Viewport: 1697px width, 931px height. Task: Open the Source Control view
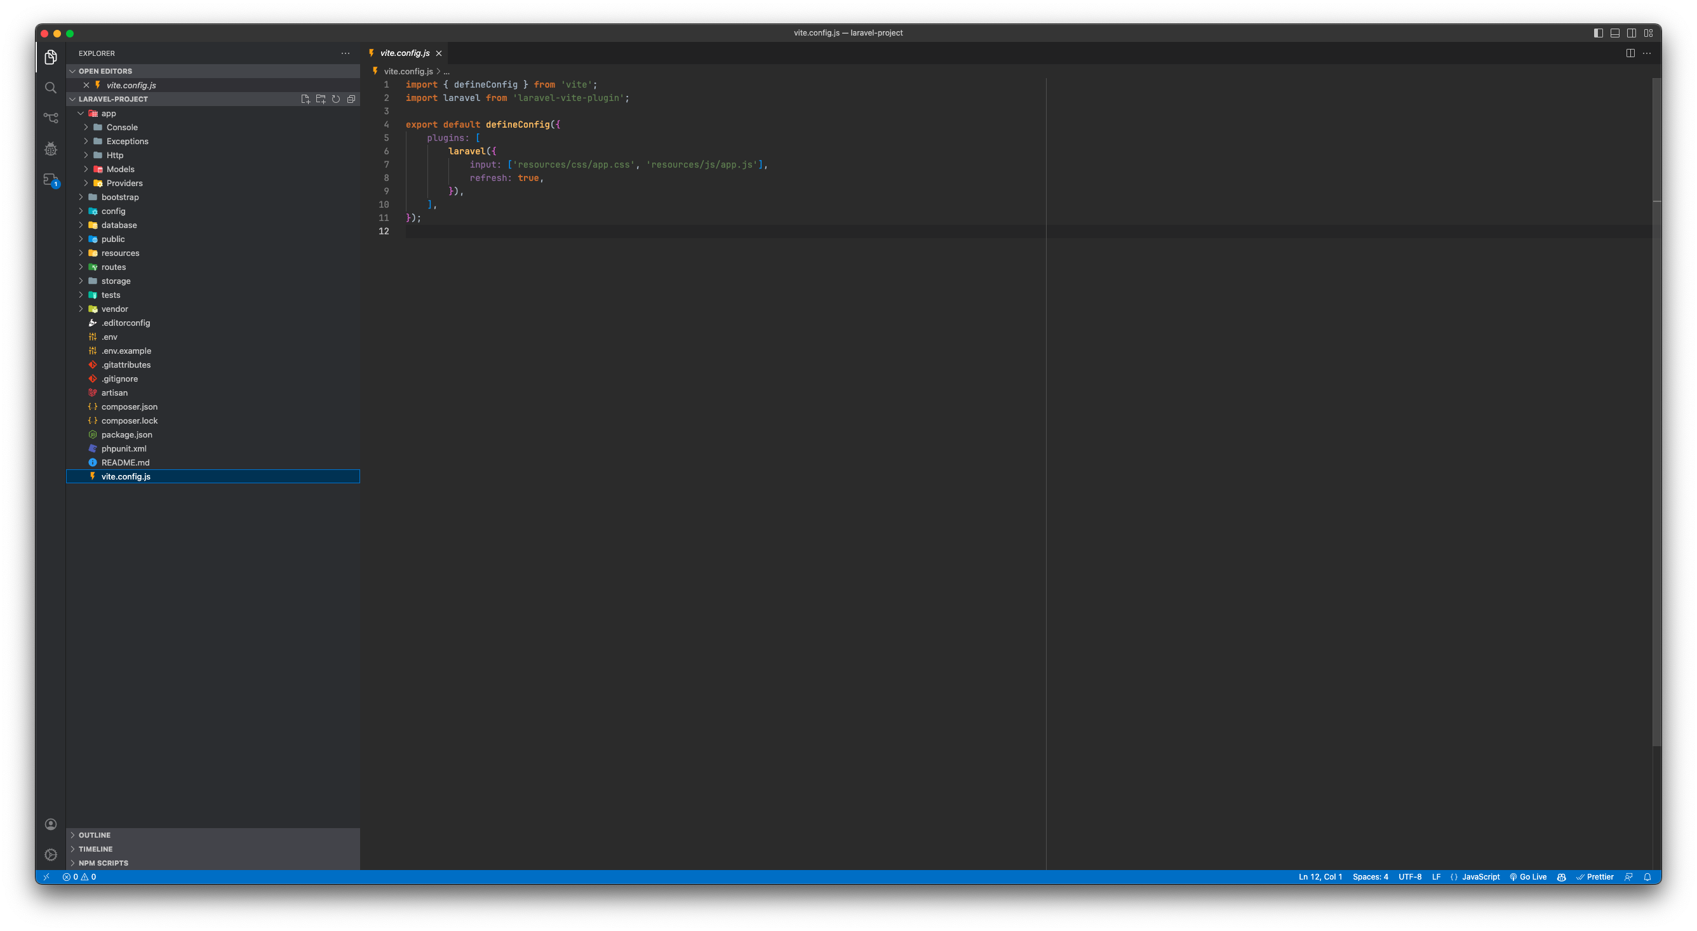click(51, 118)
